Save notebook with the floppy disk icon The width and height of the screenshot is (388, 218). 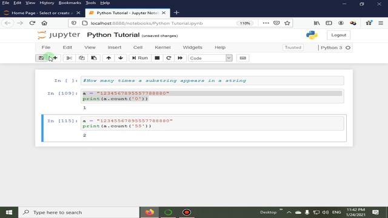pyautogui.click(x=41, y=58)
